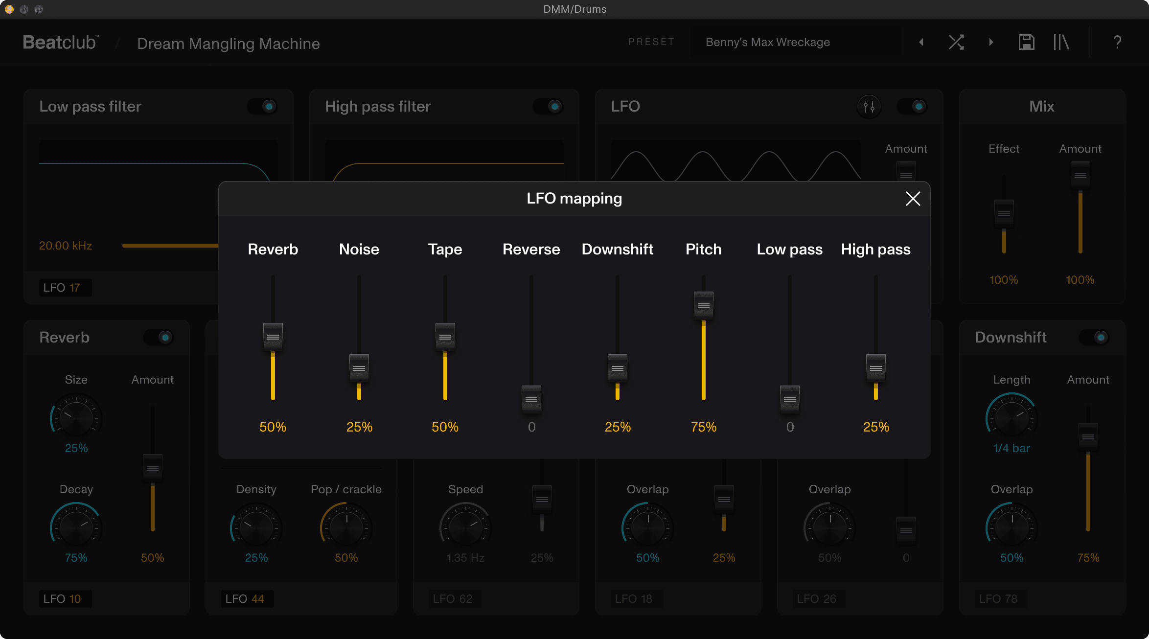Image resolution: width=1149 pixels, height=639 pixels.
Task: Click the Noise mapping slider handle
Action: tap(359, 368)
